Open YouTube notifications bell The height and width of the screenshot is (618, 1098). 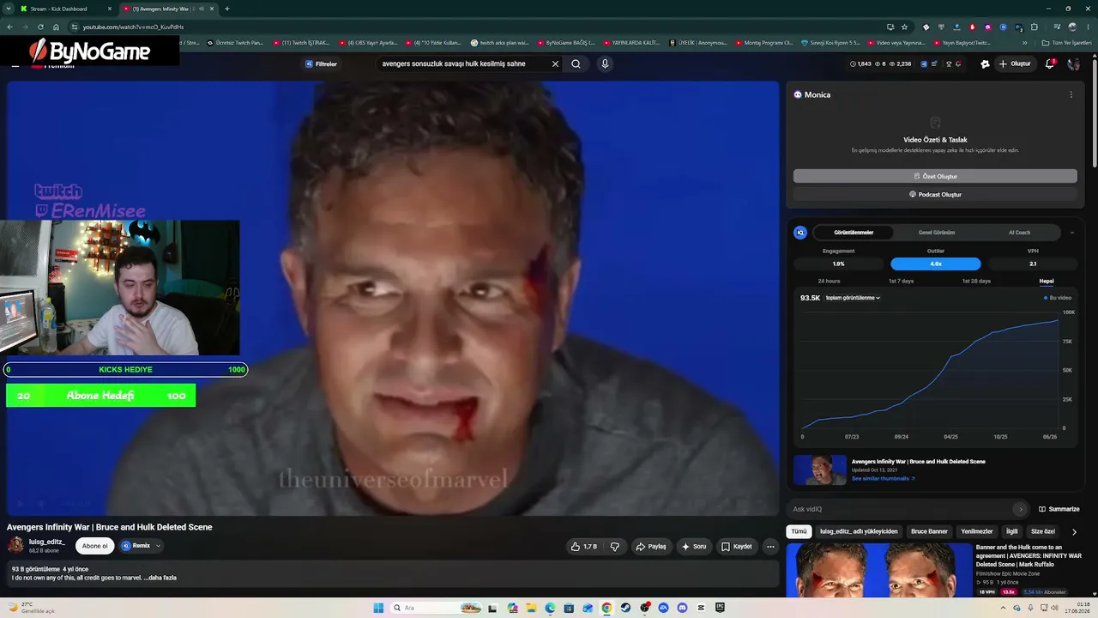pyautogui.click(x=1050, y=64)
